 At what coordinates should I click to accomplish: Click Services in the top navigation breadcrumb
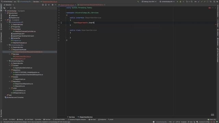click(x=36, y=2)
